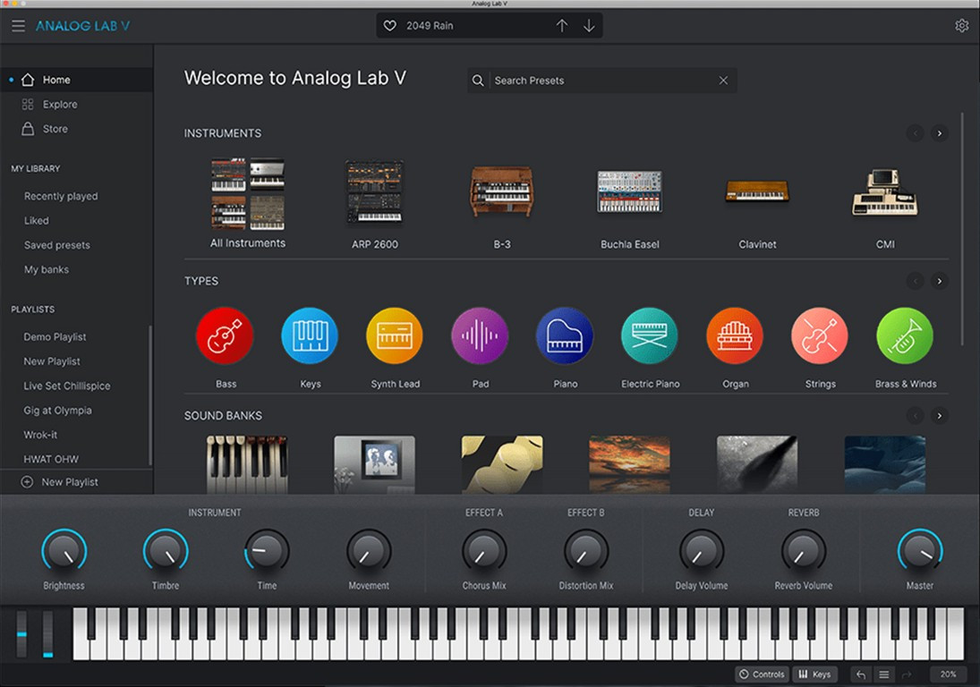The image size is (980, 687).
Task: Open the Demo Playlist
Action: (55, 336)
